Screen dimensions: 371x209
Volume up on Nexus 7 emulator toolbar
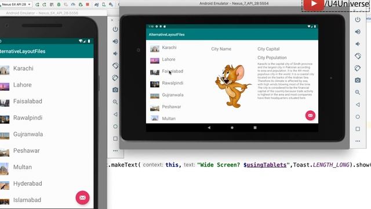pos(358,31)
